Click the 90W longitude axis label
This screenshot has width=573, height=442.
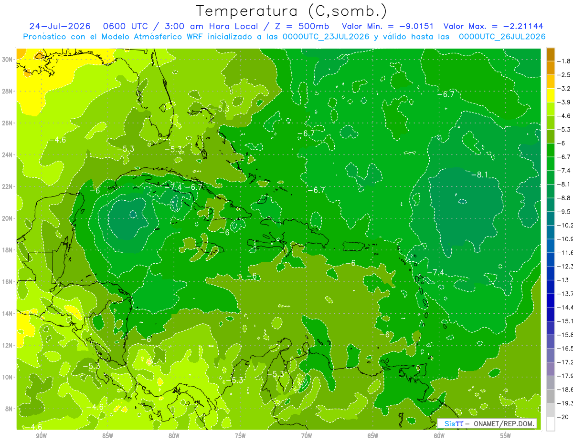[x=41, y=436]
